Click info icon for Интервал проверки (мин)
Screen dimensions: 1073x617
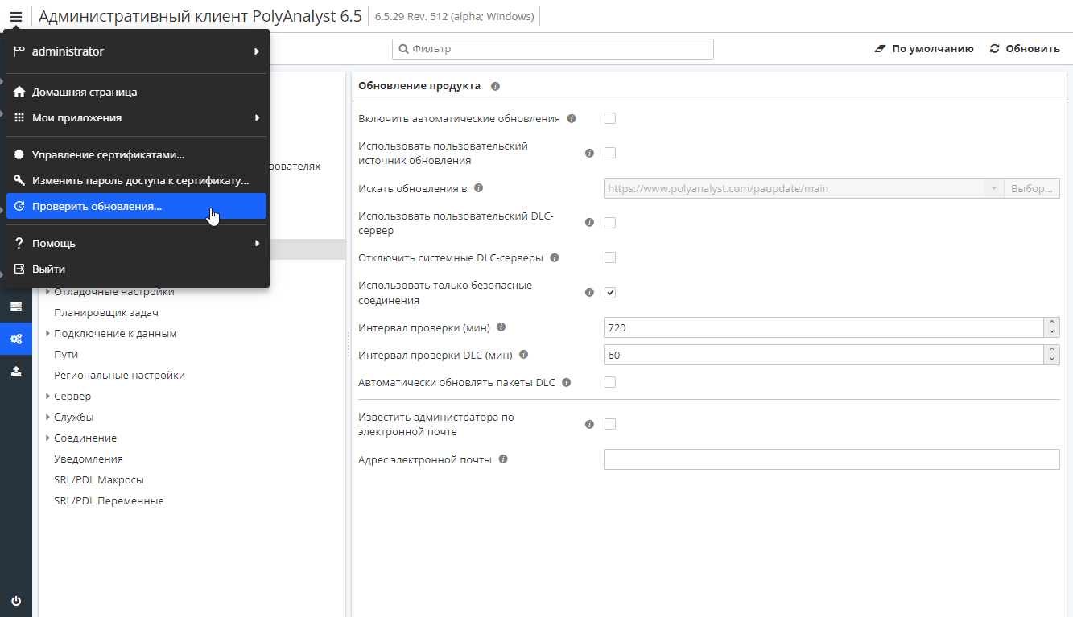(501, 327)
